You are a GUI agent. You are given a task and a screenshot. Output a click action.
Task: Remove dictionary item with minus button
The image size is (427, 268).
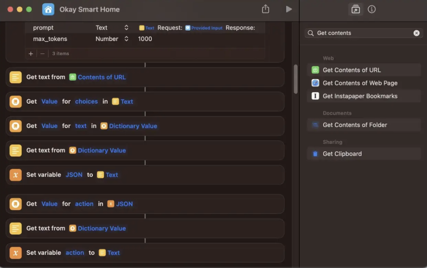tap(42, 54)
